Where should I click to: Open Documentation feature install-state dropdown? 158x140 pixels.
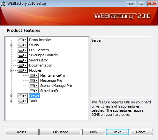[x=22, y=65]
